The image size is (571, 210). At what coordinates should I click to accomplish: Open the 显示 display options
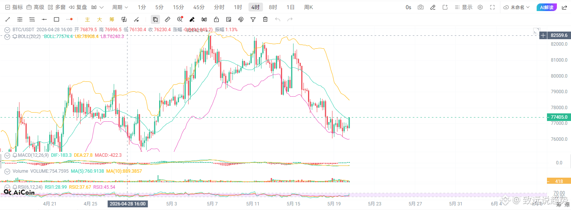coord(463,7)
